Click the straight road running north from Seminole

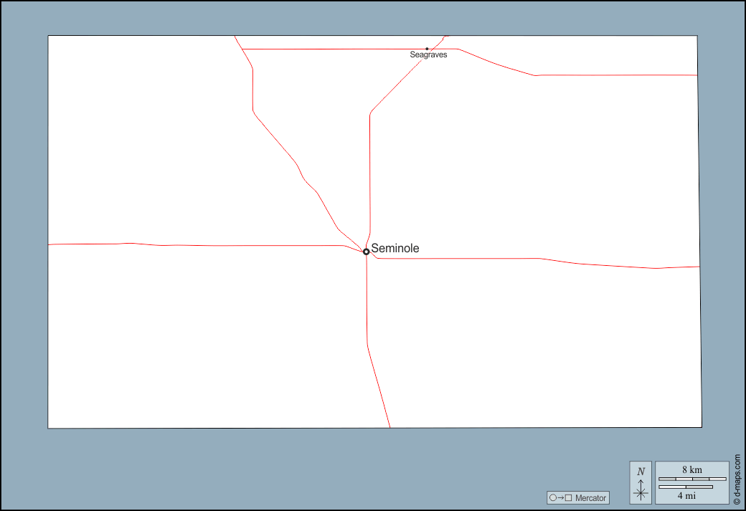[x=370, y=172]
